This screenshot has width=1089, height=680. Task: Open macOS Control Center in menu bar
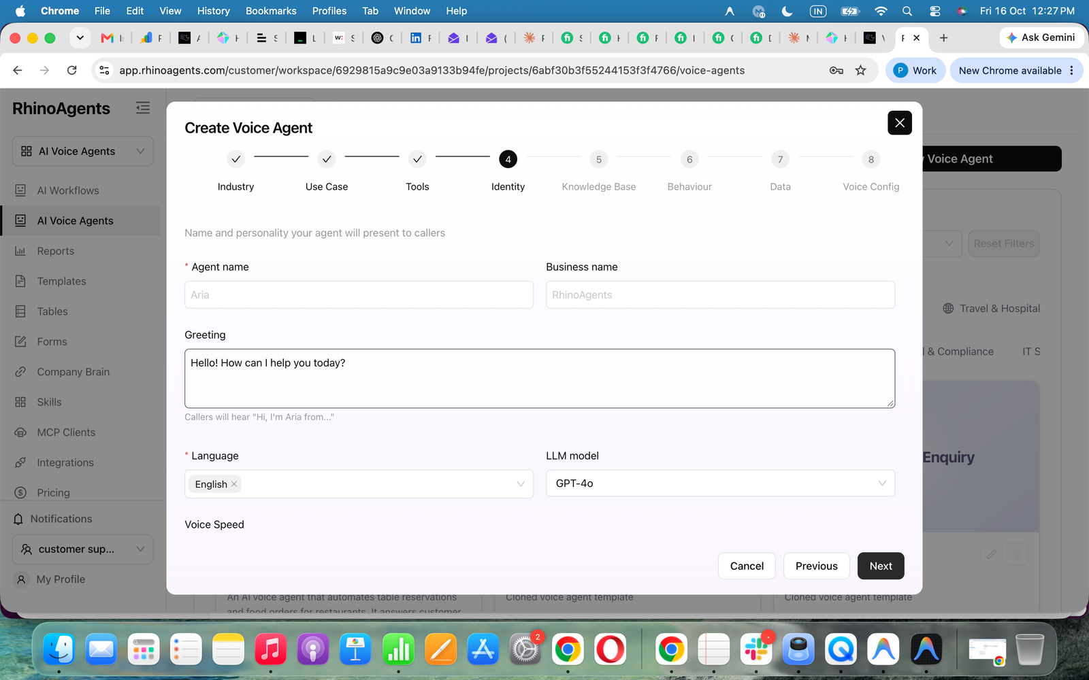pyautogui.click(x=935, y=11)
